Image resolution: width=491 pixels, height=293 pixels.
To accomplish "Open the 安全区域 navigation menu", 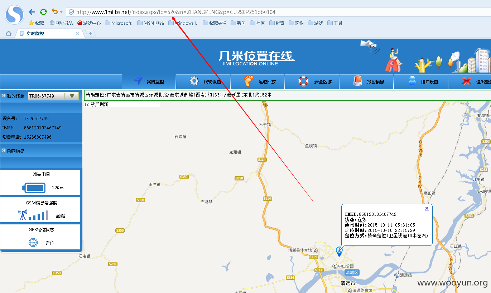I will 312,82.
